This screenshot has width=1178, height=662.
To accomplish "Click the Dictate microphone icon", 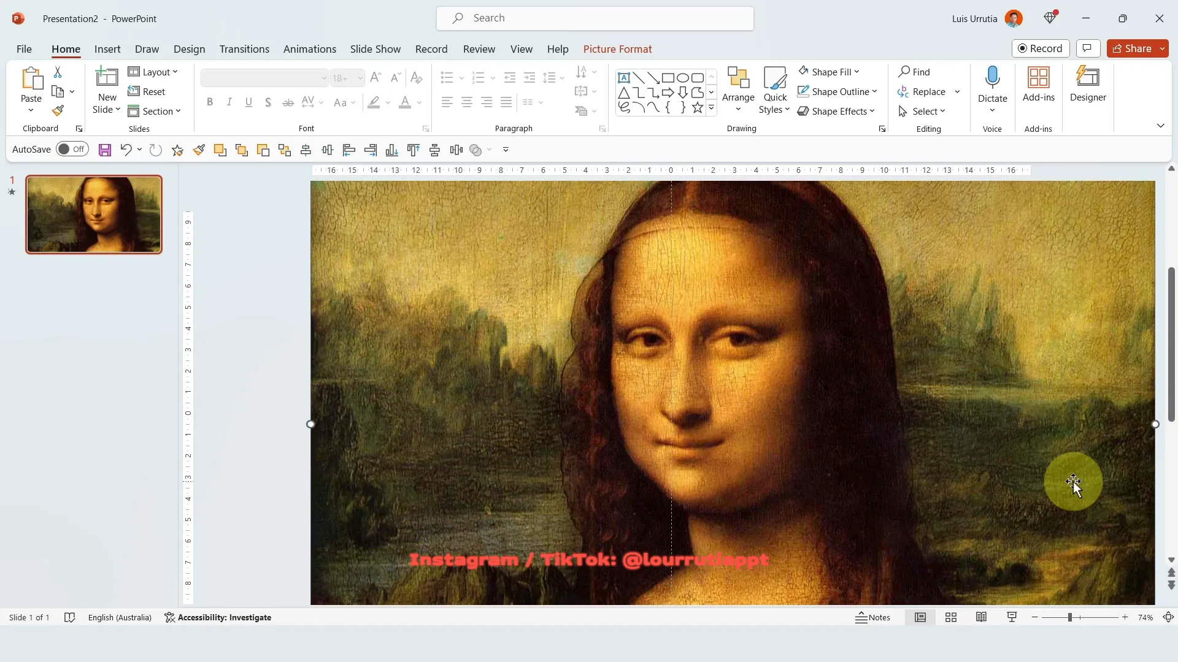I will click(x=992, y=78).
